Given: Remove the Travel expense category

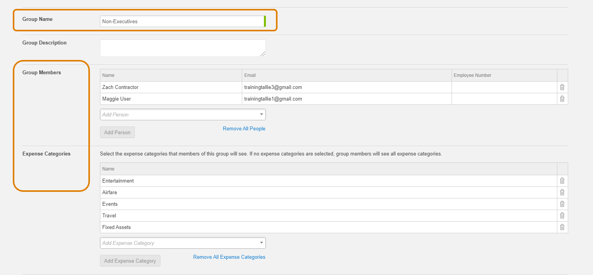Looking at the screenshot, I should point(562,216).
